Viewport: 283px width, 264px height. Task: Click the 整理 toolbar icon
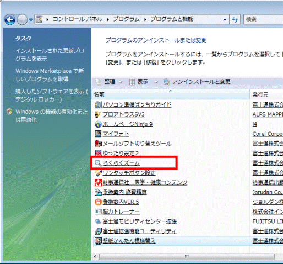(99, 82)
